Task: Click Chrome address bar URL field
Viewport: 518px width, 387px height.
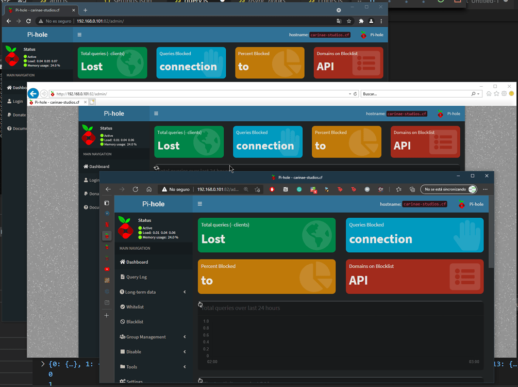Action: tap(100, 21)
